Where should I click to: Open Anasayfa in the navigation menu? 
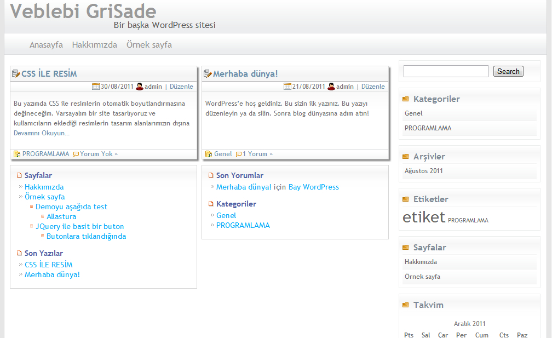click(46, 45)
